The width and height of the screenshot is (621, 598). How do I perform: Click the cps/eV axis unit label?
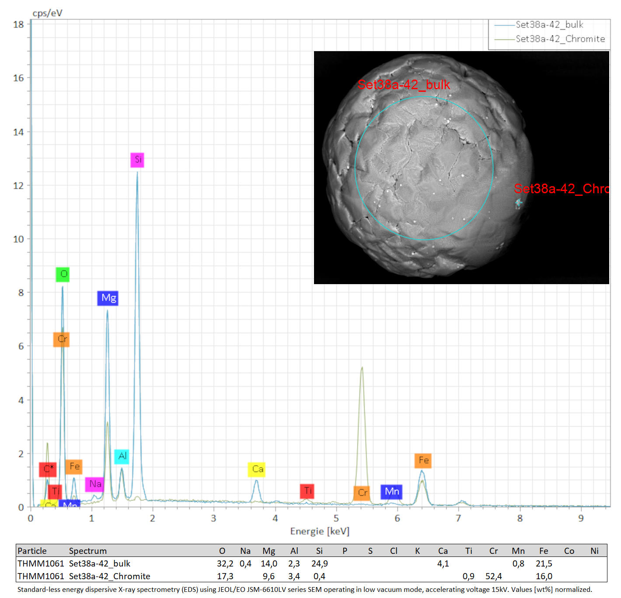(x=47, y=13)
